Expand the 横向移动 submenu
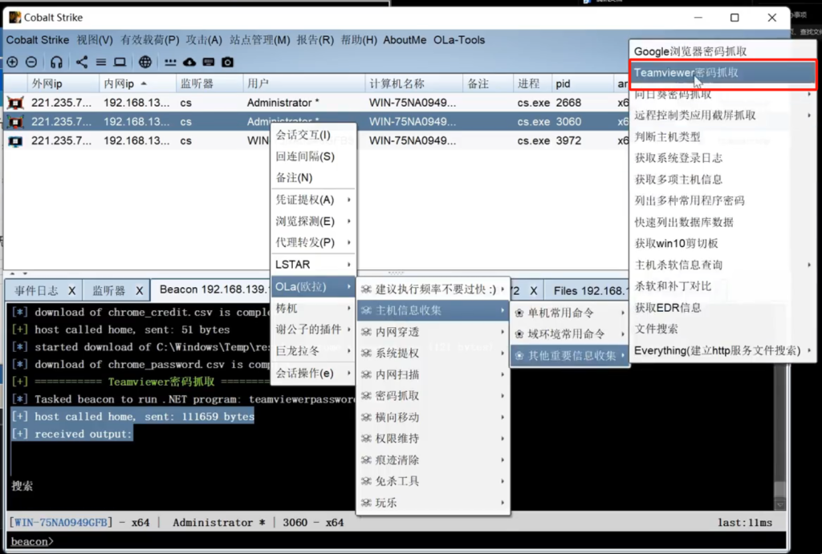Screen dimensions: 822x554 433,418
